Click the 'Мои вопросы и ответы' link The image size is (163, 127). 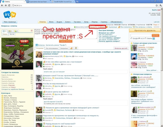(144, 27)
